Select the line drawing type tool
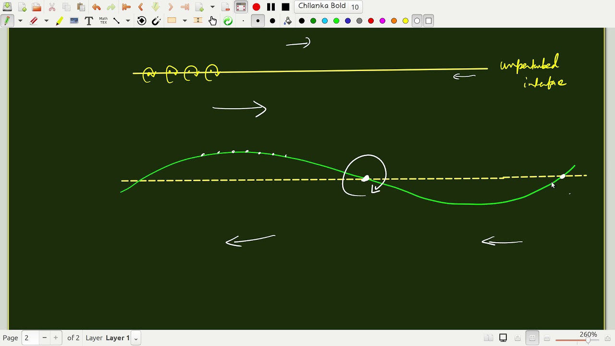This screenshot has height=346, width=615. click(x=116, y=21)
